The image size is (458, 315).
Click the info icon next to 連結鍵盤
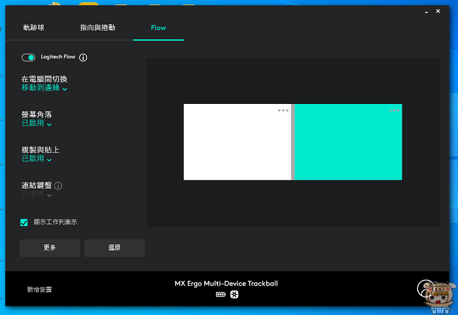[58, 186]
